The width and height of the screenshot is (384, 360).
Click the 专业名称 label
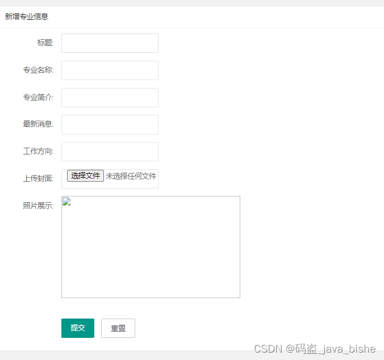(x=38, y=70)
